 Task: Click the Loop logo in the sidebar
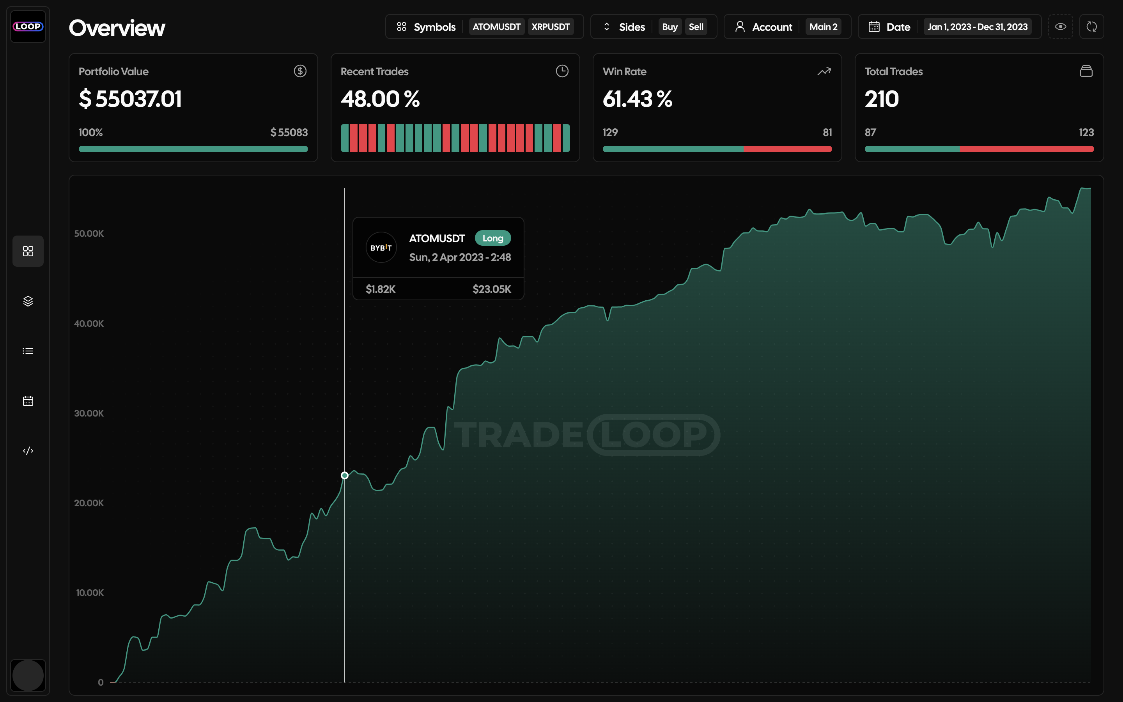tap(28, 27)
